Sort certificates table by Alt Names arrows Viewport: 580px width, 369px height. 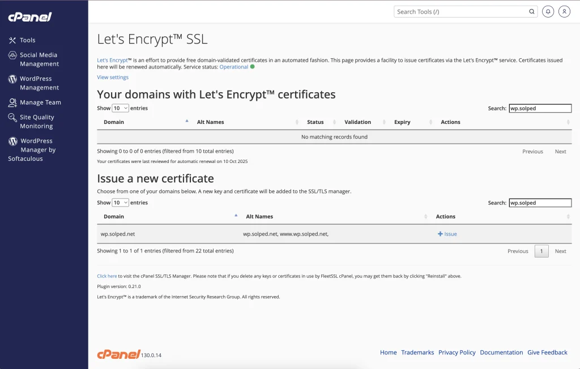pos(297,122)
